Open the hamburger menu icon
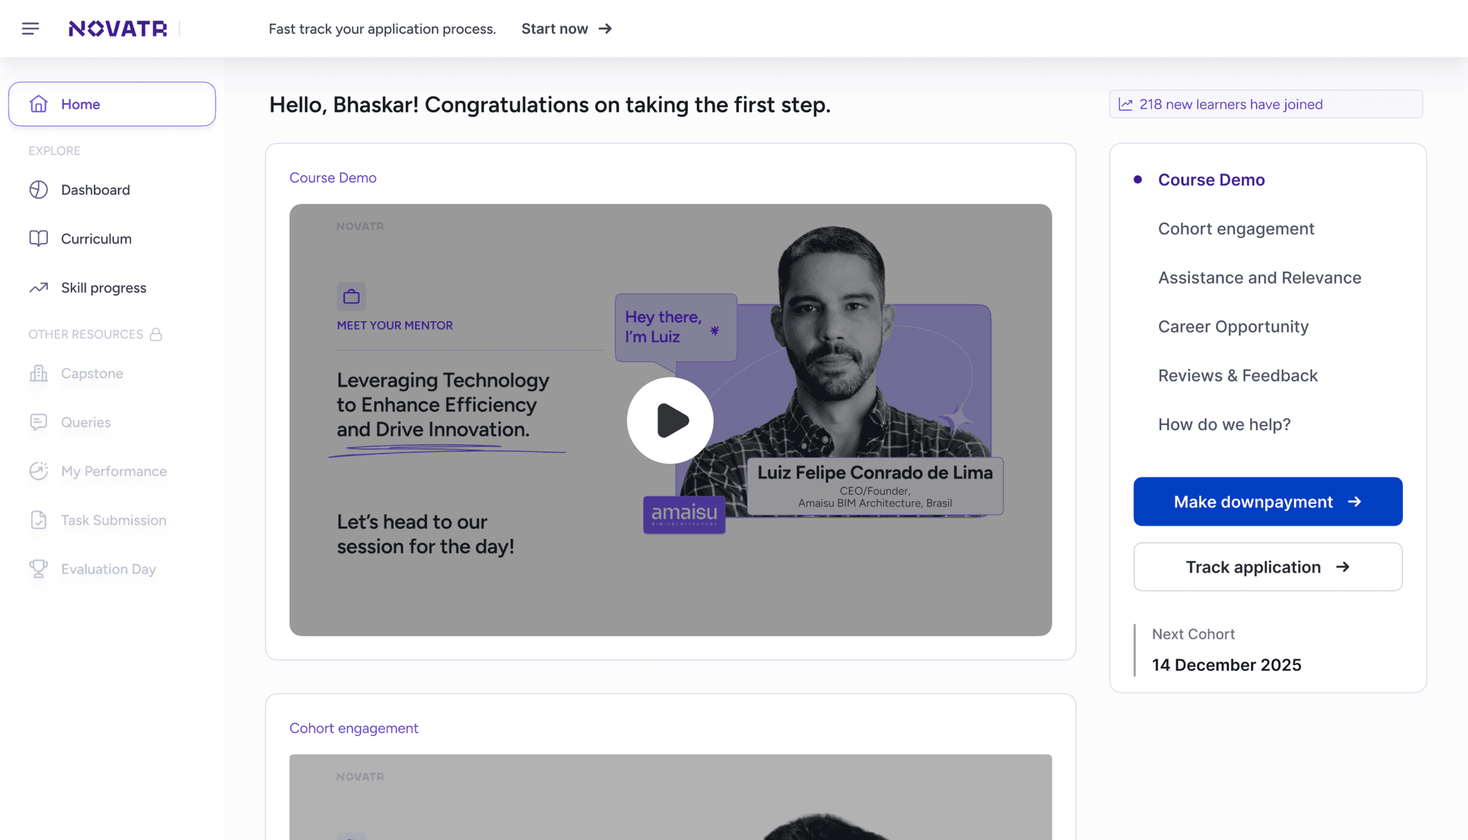 pyautogui.click(x=30, y=29)
